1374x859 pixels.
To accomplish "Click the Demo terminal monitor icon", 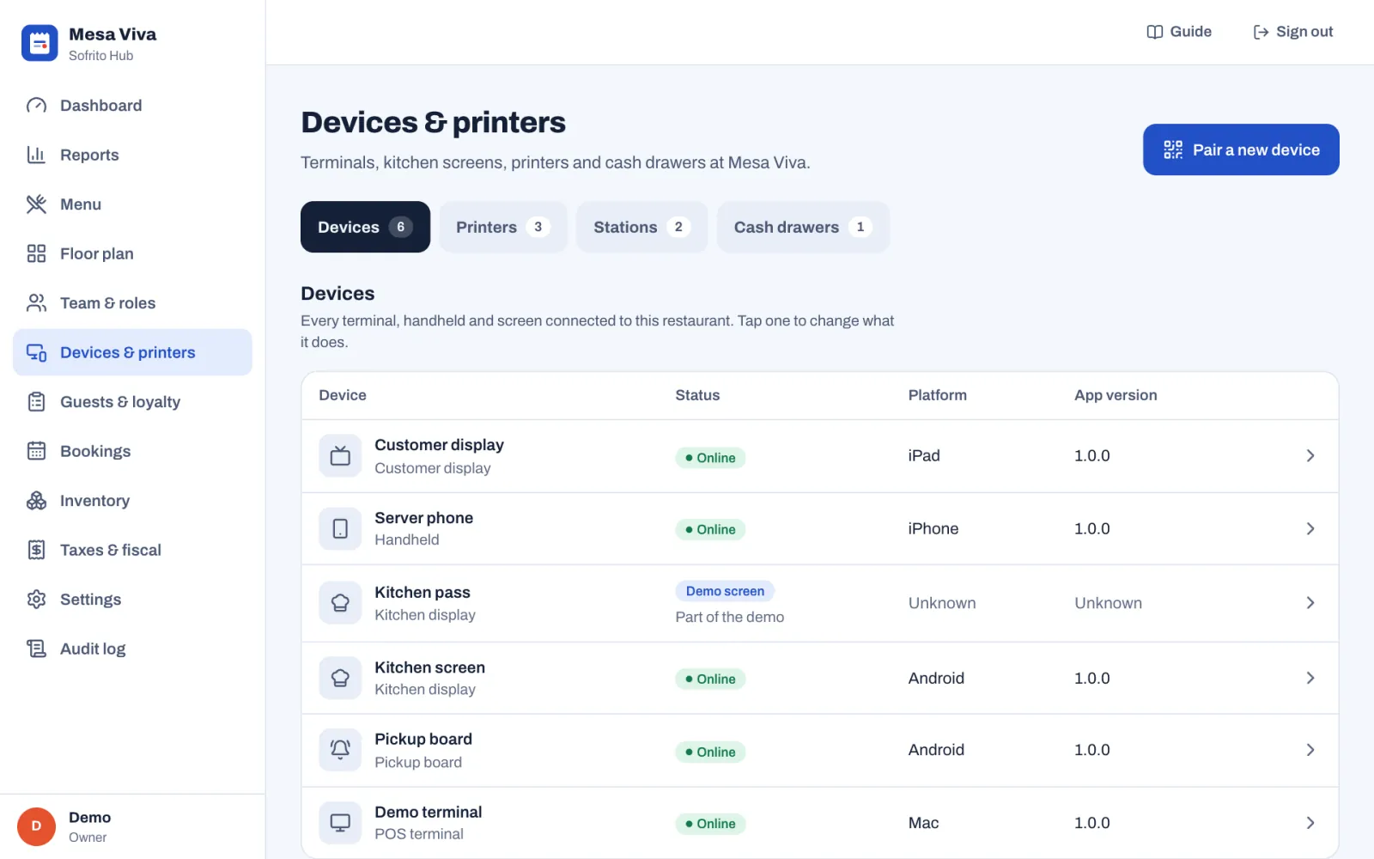I will [x=340, y=823].
